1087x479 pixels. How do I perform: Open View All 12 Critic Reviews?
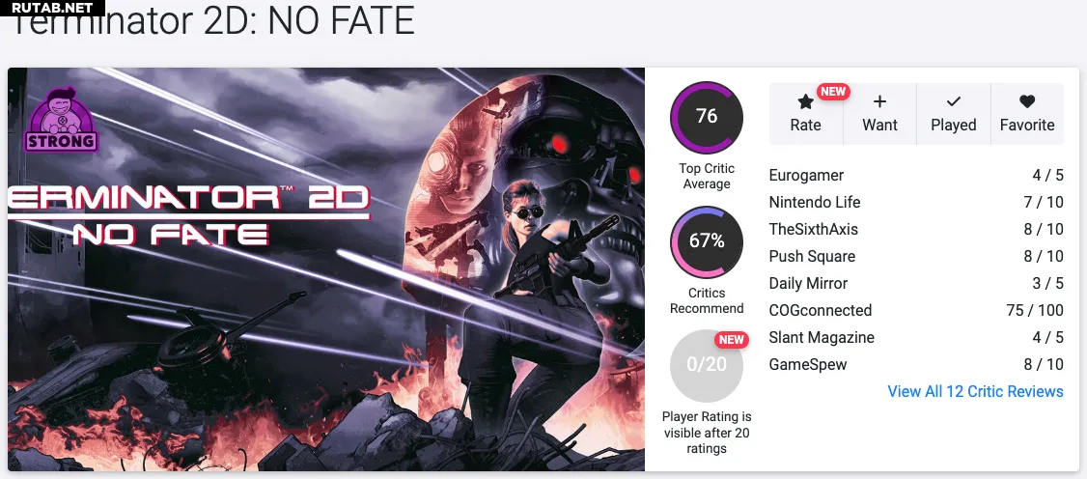tap(975, 391)
